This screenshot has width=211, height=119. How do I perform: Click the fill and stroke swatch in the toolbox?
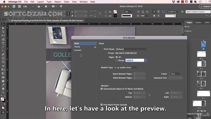[3, 100]
